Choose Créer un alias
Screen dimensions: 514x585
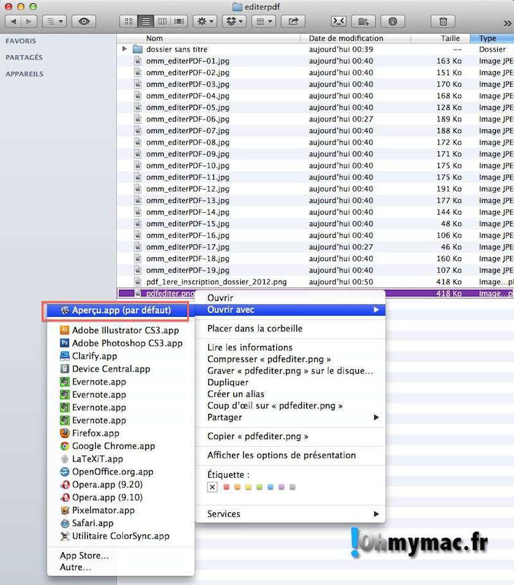pyautogui.click(x=290, y=393)
